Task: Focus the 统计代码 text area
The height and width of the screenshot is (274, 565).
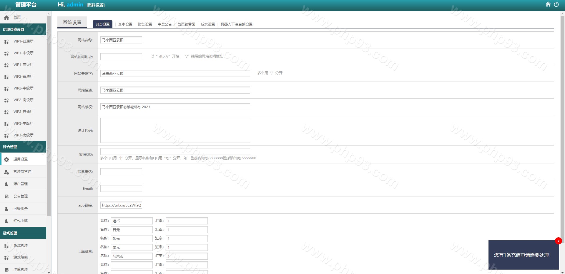Action: [175, 130]
